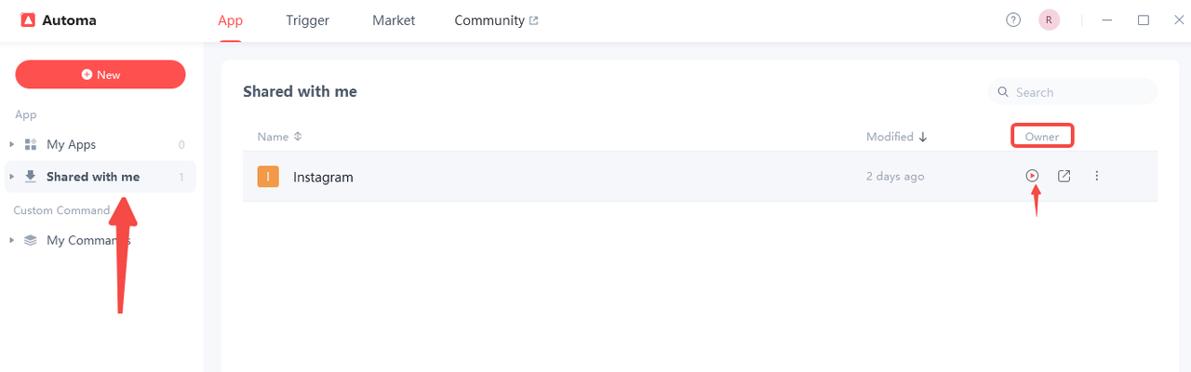
Task: Expand the Shared with me tree arrow
Action: pyautogui.click(x=12, y=177)
